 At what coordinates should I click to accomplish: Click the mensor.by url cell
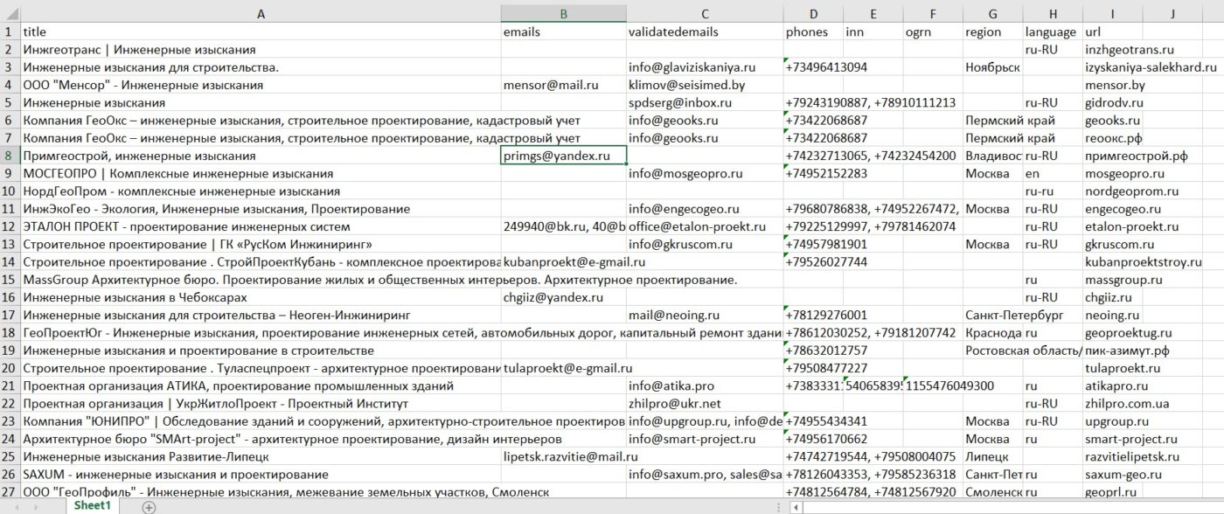tap(1110, 85)
